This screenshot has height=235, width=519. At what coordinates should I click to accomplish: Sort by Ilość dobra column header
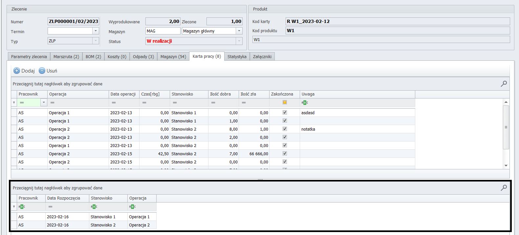point(224,94)
